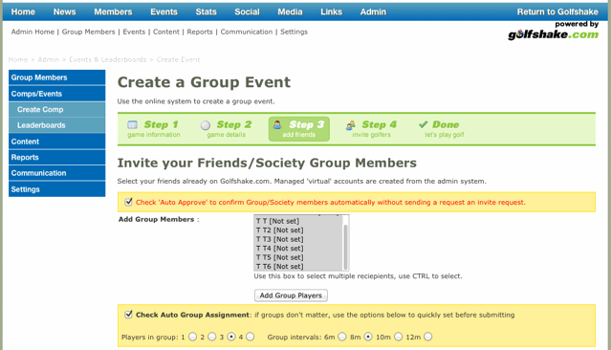Select Communication in left sidebar
Screen dimensions: 611x350
56,173
